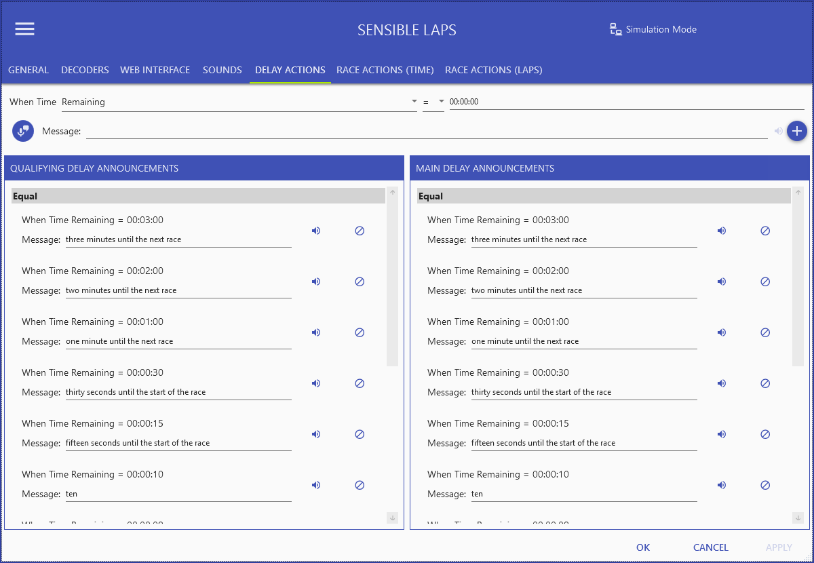Open the hamburger menu
814x563 pixels.
[x=24, y=28]
